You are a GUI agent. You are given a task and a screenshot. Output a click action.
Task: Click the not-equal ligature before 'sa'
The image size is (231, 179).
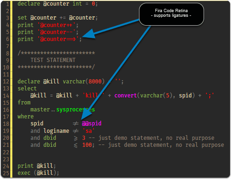coord(76,131)
